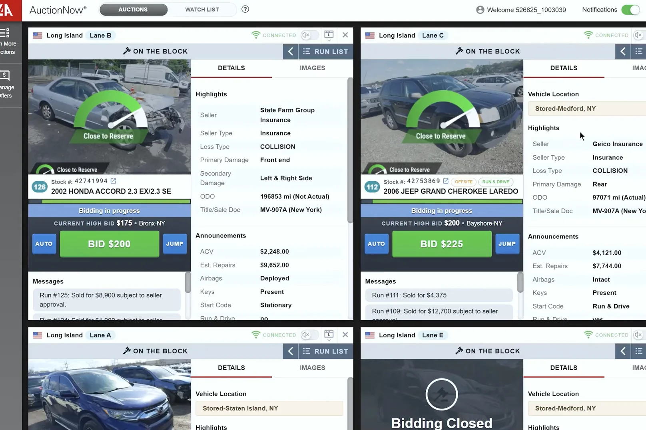Open the layout dropdown in Lane B header
Viewport: 646px width, 430px height.
coord(329,36)
